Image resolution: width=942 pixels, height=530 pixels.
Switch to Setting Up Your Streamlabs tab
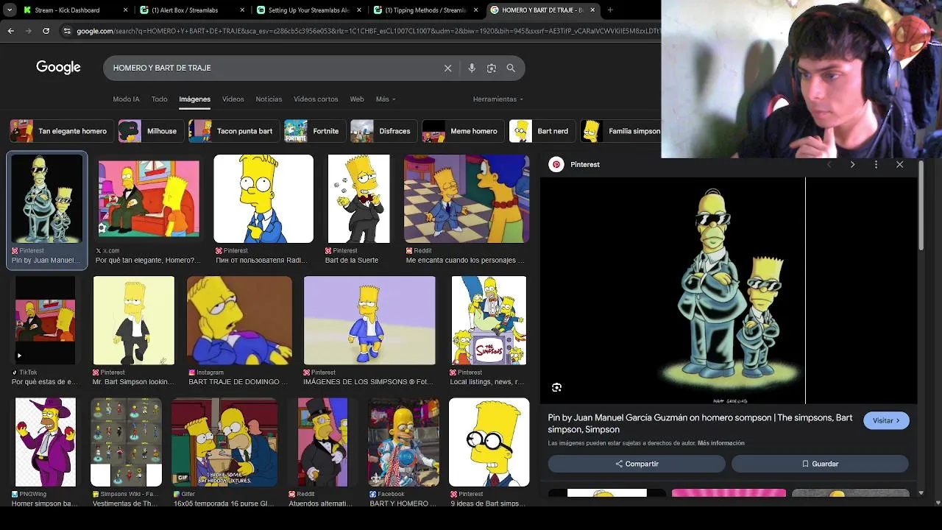coord(308,10)
